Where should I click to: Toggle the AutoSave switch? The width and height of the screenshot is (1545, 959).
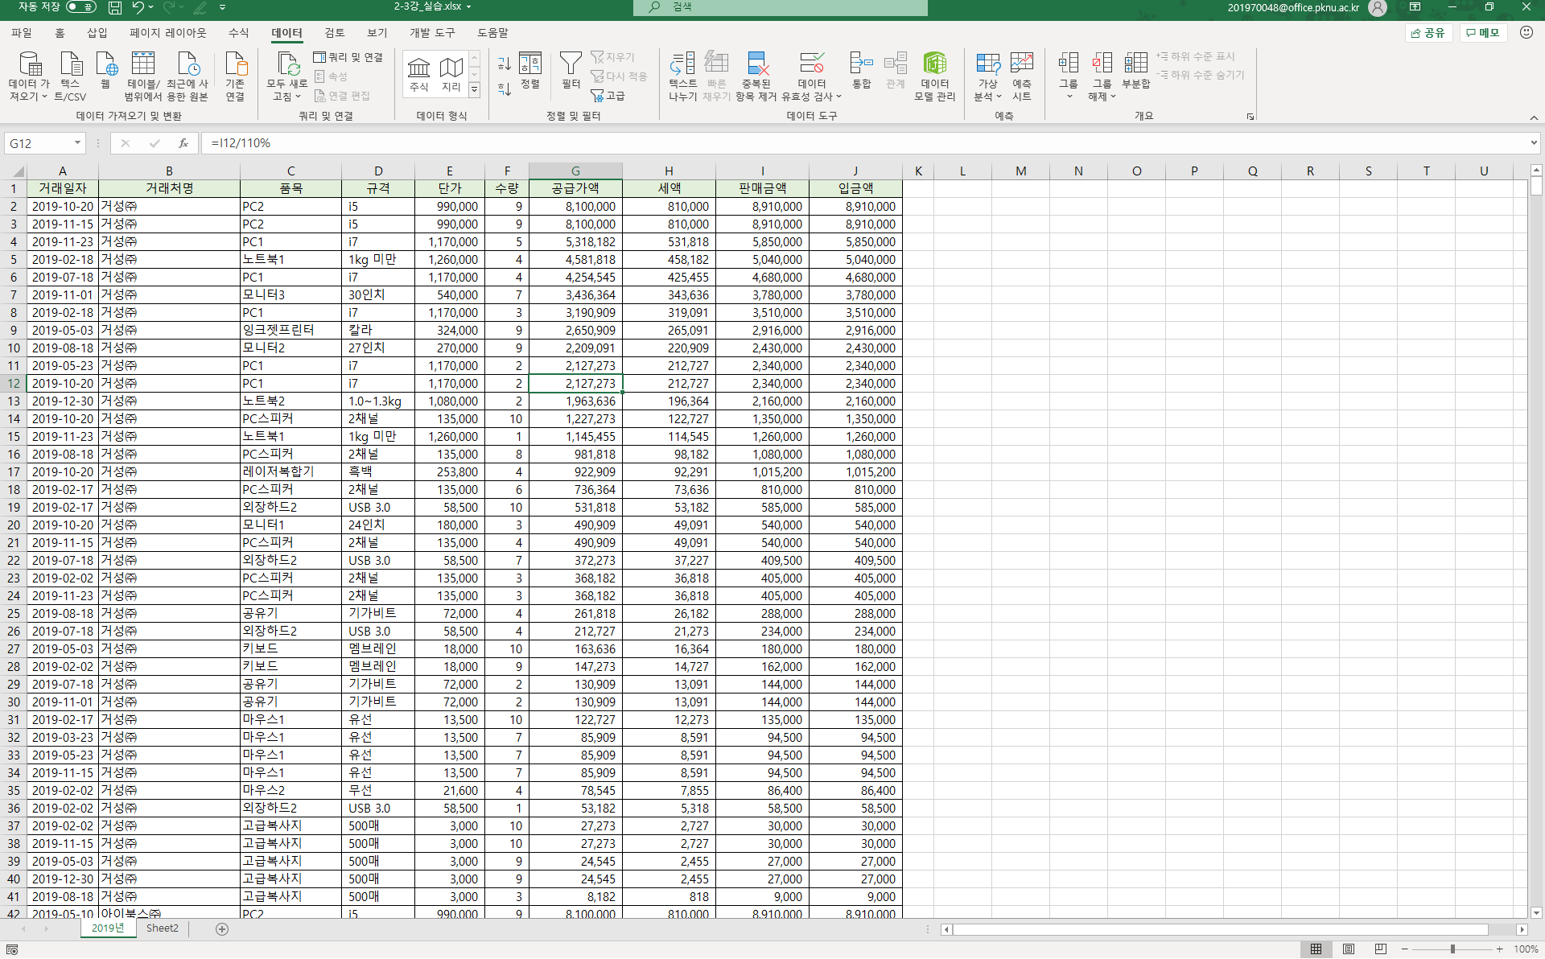click(x=80, y=7)
